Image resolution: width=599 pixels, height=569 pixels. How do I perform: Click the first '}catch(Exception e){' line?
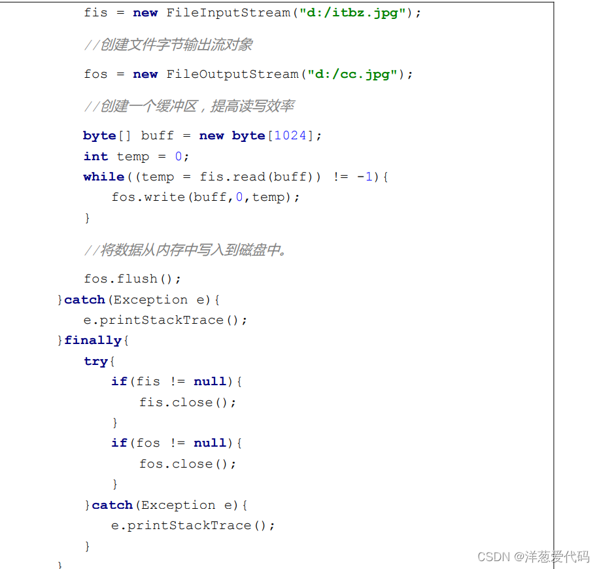coord(138,300)
